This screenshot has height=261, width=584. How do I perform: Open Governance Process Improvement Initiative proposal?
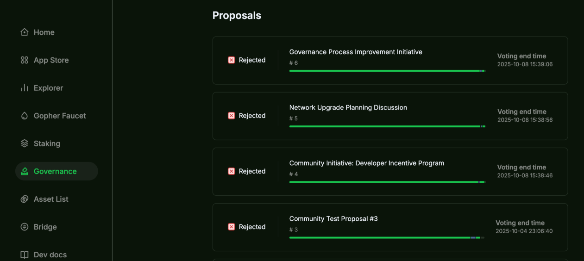356,52
